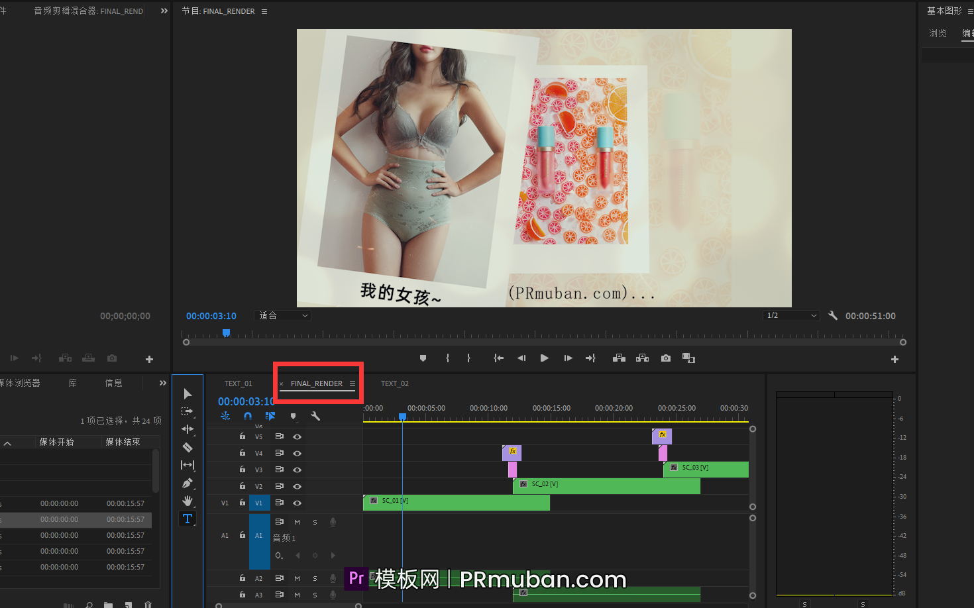Image resolution: width=974 pixels, height=608 pixels.
Task: Go to In point in Program Monitor
Action: pyautogui.click(x=499, y=358)
